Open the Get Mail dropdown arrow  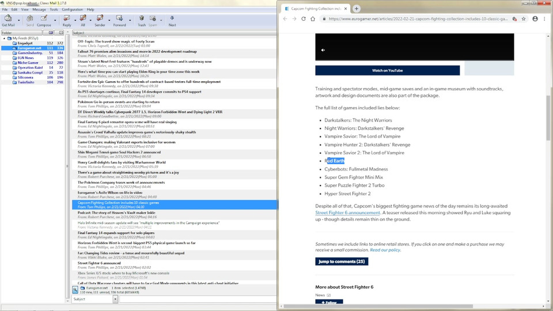[18, 20]
